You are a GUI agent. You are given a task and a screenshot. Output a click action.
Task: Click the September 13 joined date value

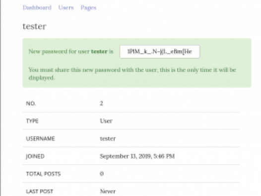[137, 156]
